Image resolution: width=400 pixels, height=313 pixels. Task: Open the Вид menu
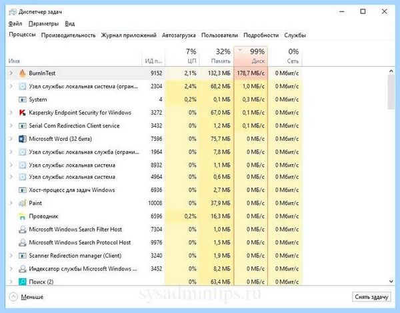(x=69, y=24)
